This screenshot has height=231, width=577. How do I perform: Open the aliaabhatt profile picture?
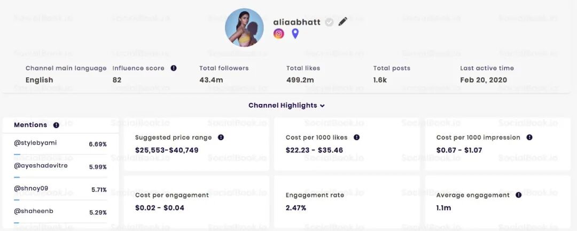pos(244,28)
